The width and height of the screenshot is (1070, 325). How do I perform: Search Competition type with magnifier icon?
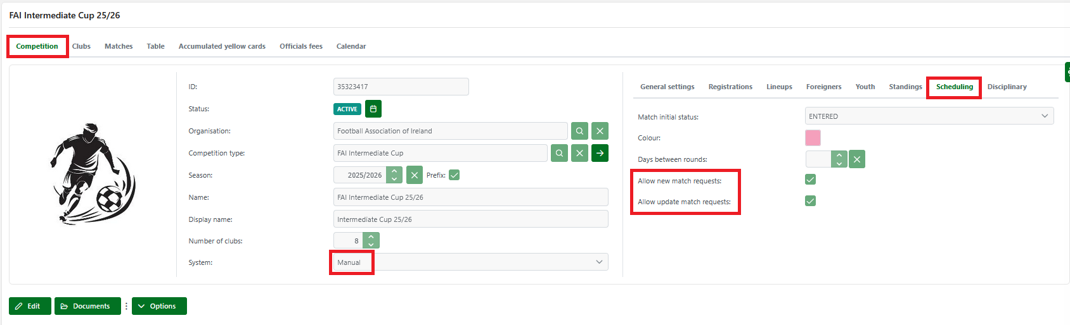[559, 153]
